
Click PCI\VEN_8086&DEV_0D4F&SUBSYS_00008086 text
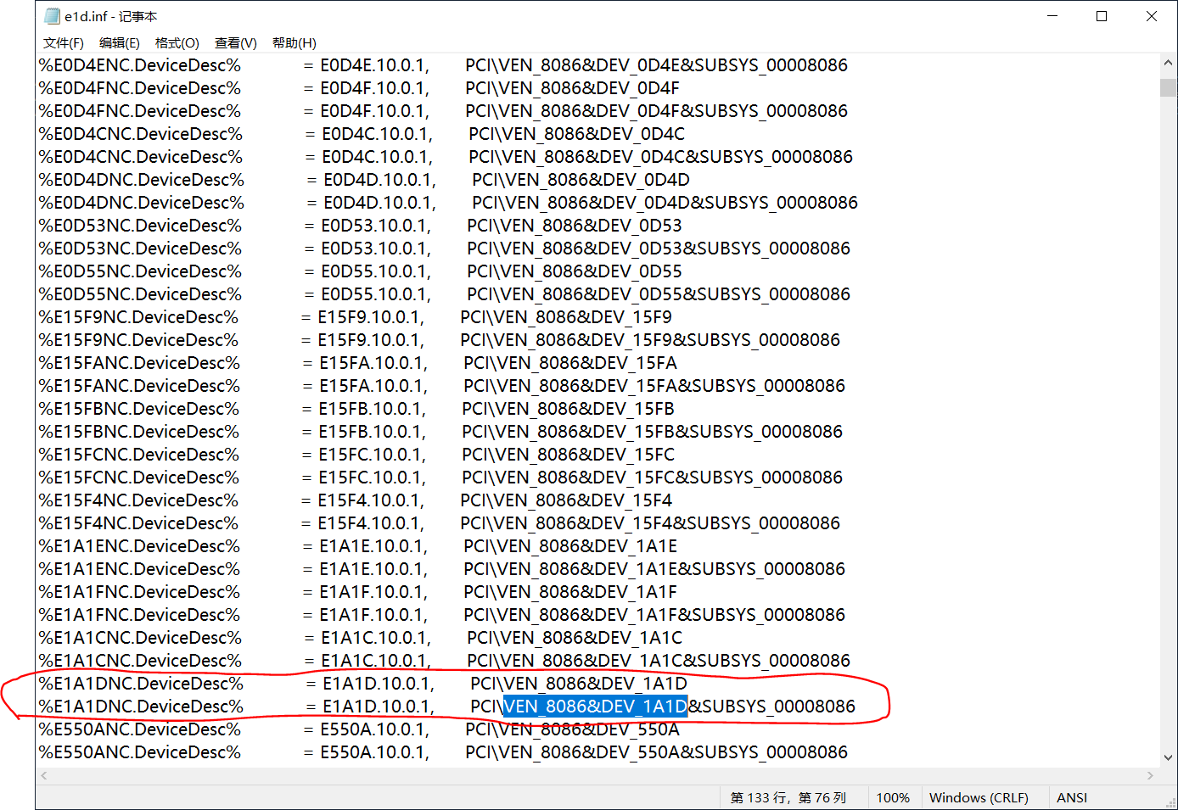click(x=656, y=111)
